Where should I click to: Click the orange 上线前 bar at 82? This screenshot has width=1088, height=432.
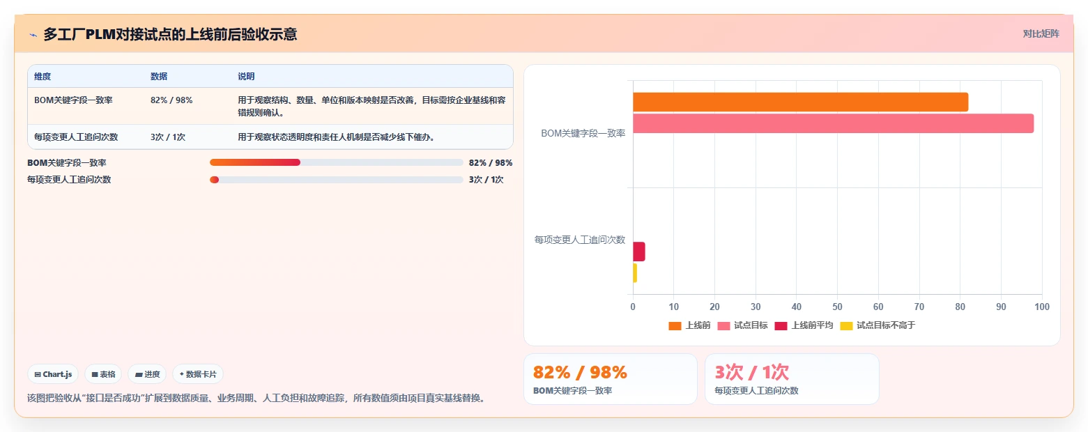tap(800, 102)
